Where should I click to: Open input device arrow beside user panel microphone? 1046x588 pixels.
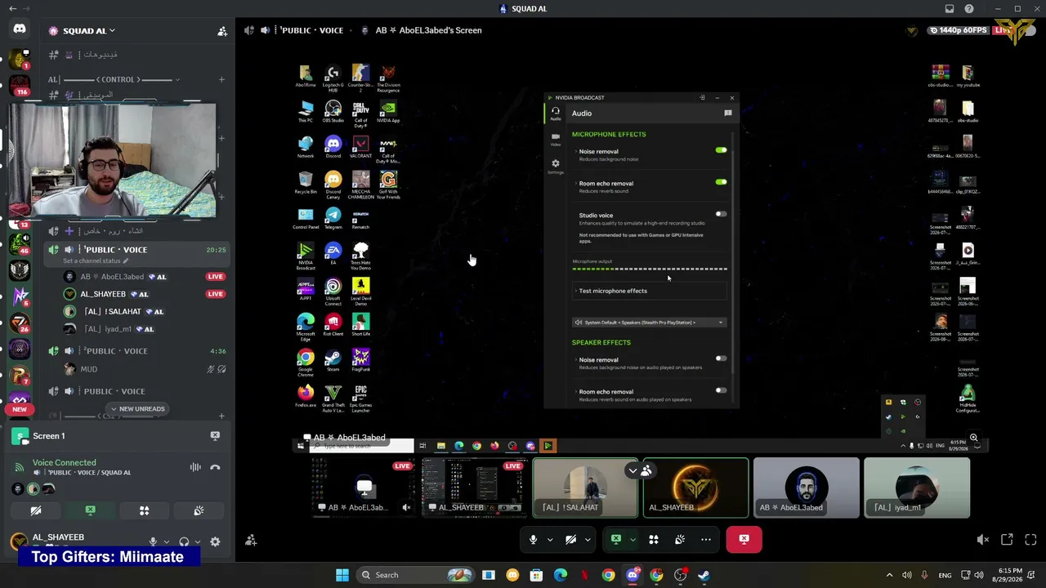[x=167, y=541]
